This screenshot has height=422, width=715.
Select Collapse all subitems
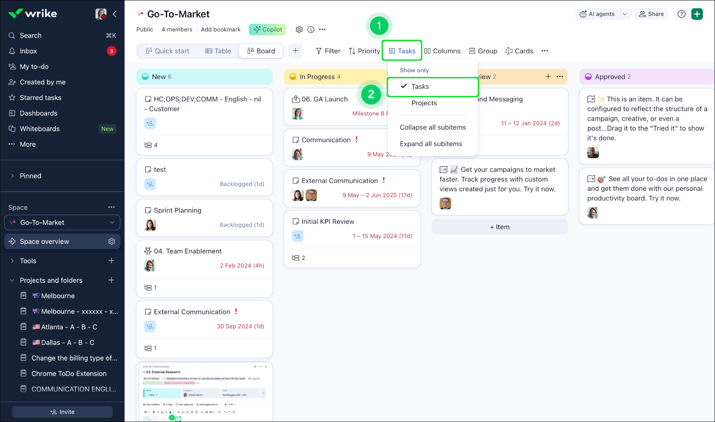(x=433, y=127)
